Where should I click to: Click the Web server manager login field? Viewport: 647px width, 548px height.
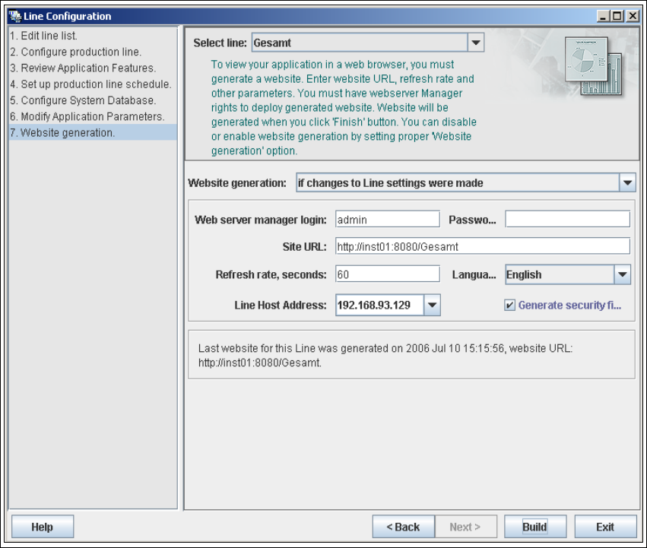coord(388,219)
